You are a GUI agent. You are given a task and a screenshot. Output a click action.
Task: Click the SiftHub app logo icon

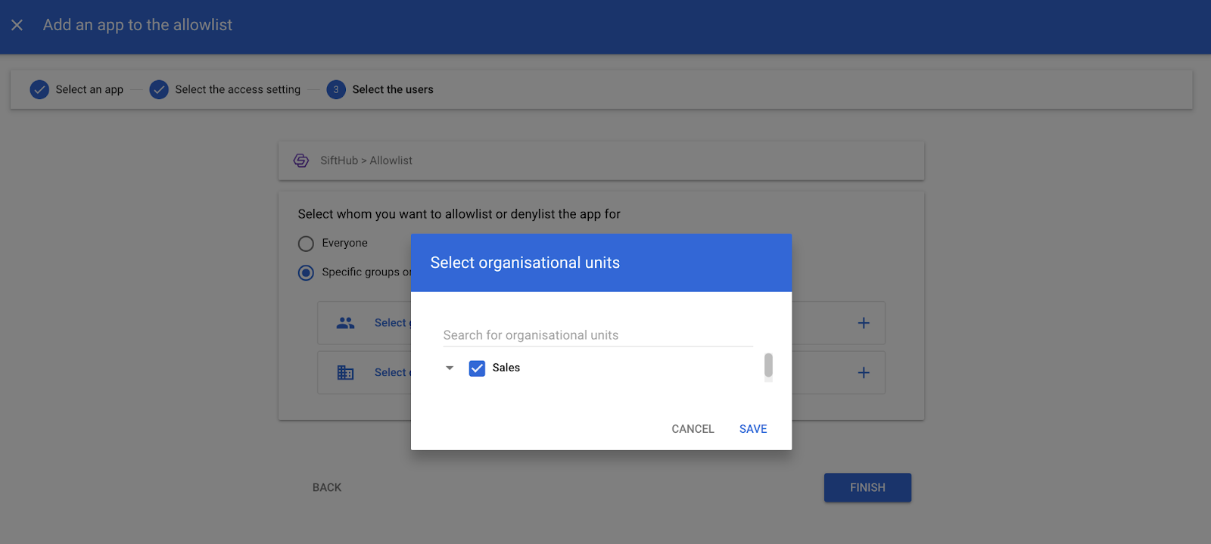click(x=301, y=160)
